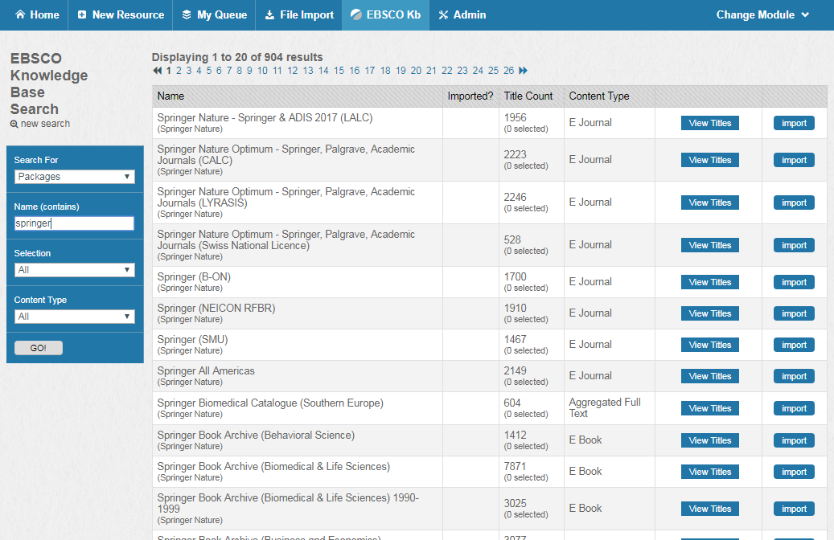Screen dimensions: 834x540
Task: Click the Imported? column header
Action: pos(470,96)
